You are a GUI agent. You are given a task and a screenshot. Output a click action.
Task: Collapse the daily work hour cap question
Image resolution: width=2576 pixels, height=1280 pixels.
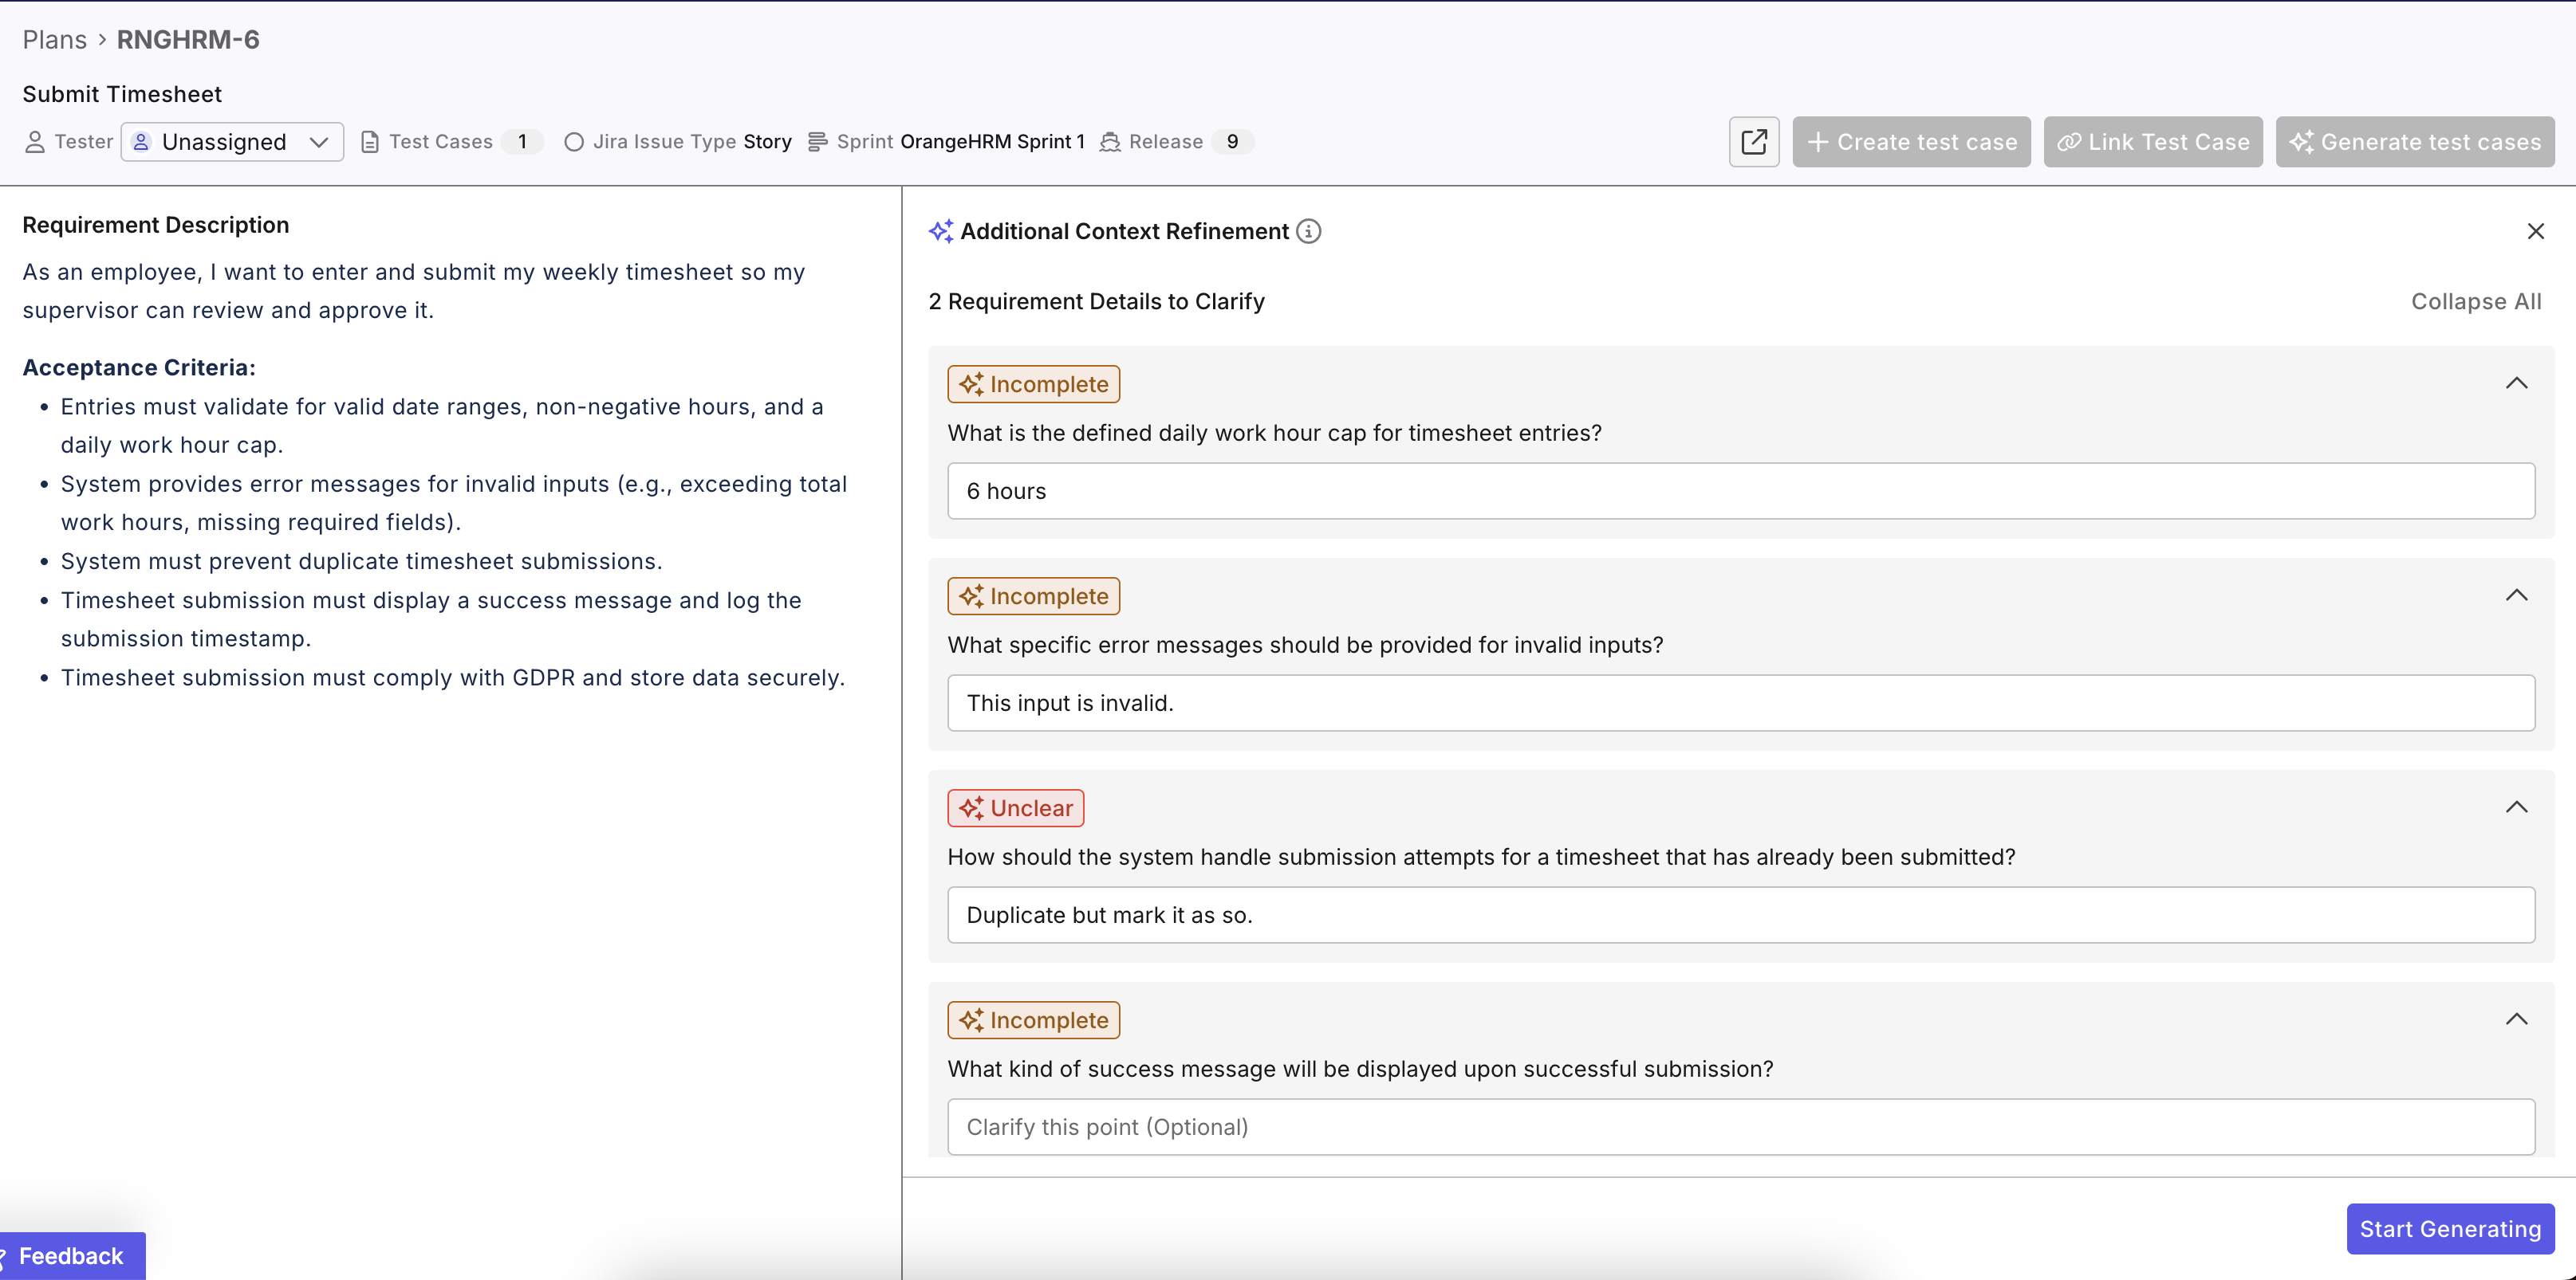point(2518,383)
